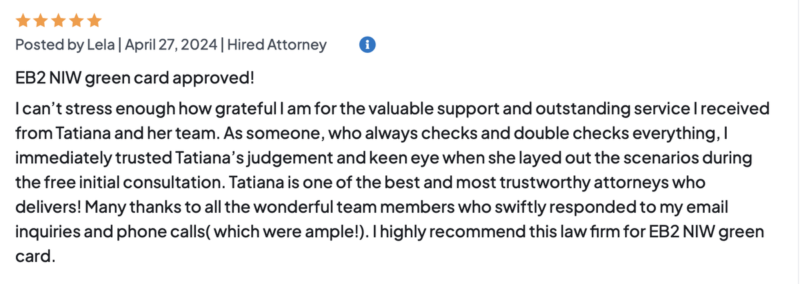Click the April 27, 2024 review date

[171, 45]
